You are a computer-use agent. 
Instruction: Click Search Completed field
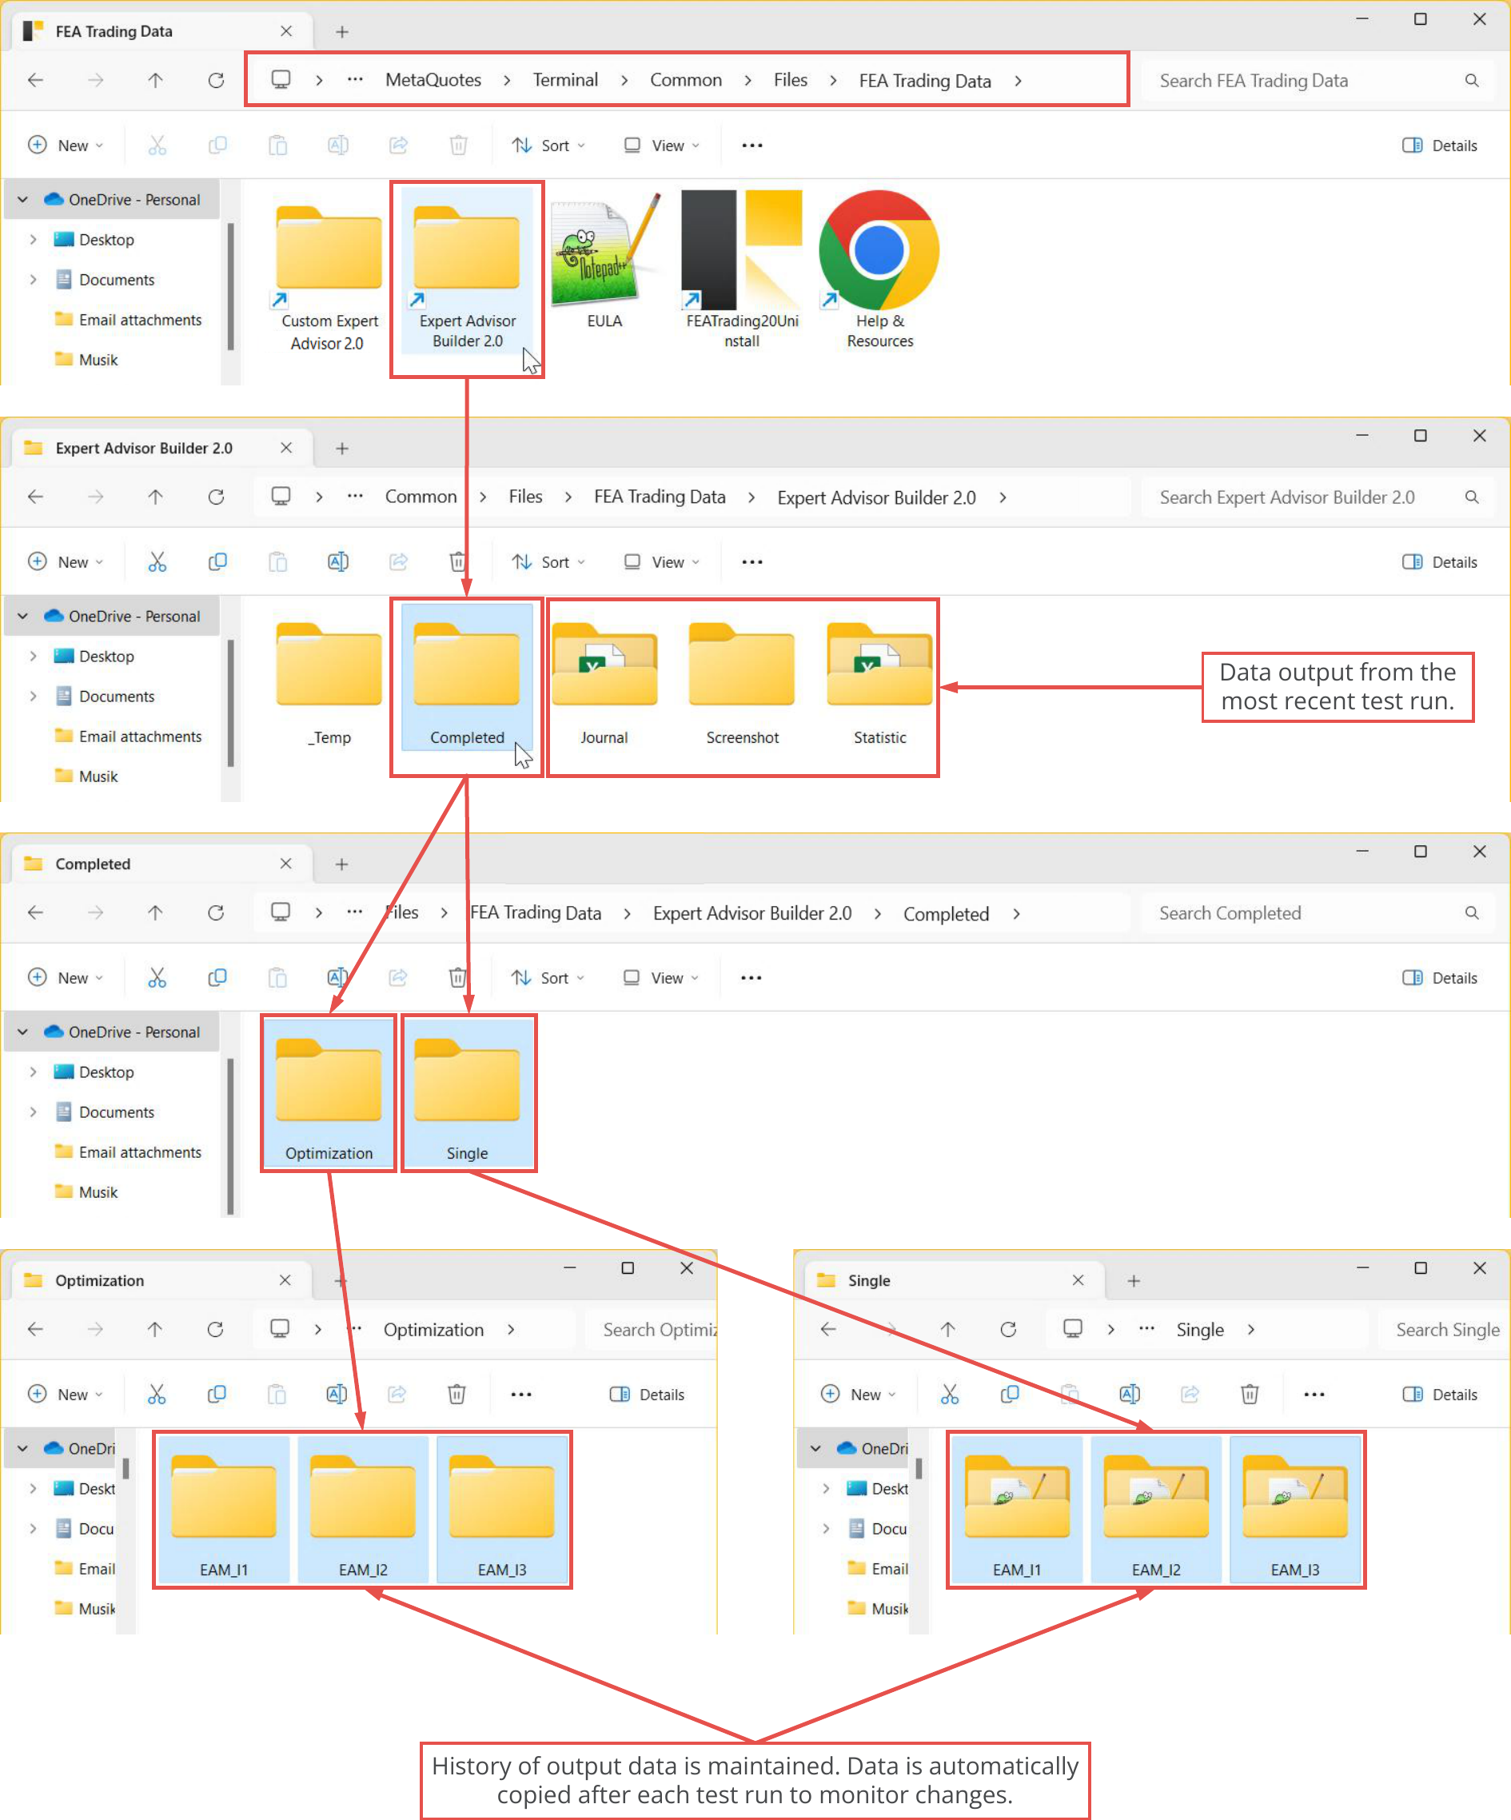tap(1317, 912)
